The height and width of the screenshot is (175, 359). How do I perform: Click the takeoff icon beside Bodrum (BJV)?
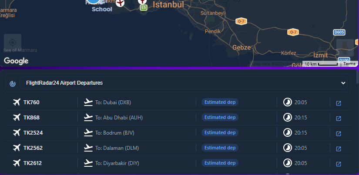[88, 133]
